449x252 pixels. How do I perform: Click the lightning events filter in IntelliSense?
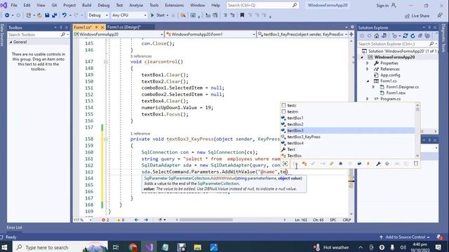click(x=368, y=164)
